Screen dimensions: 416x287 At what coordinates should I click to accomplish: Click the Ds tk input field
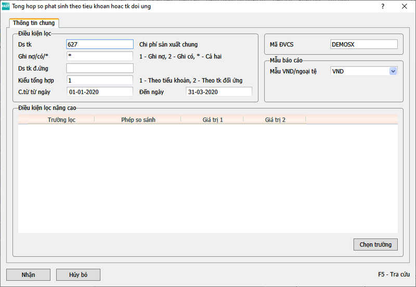(x=100, y=45)
